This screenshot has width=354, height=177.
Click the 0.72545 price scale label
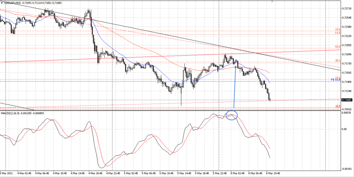coord(346,18)
